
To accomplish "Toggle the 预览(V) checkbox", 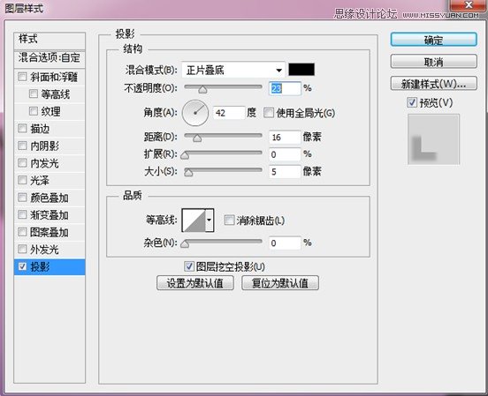I will pyautogui.click(x=412, y=102).
